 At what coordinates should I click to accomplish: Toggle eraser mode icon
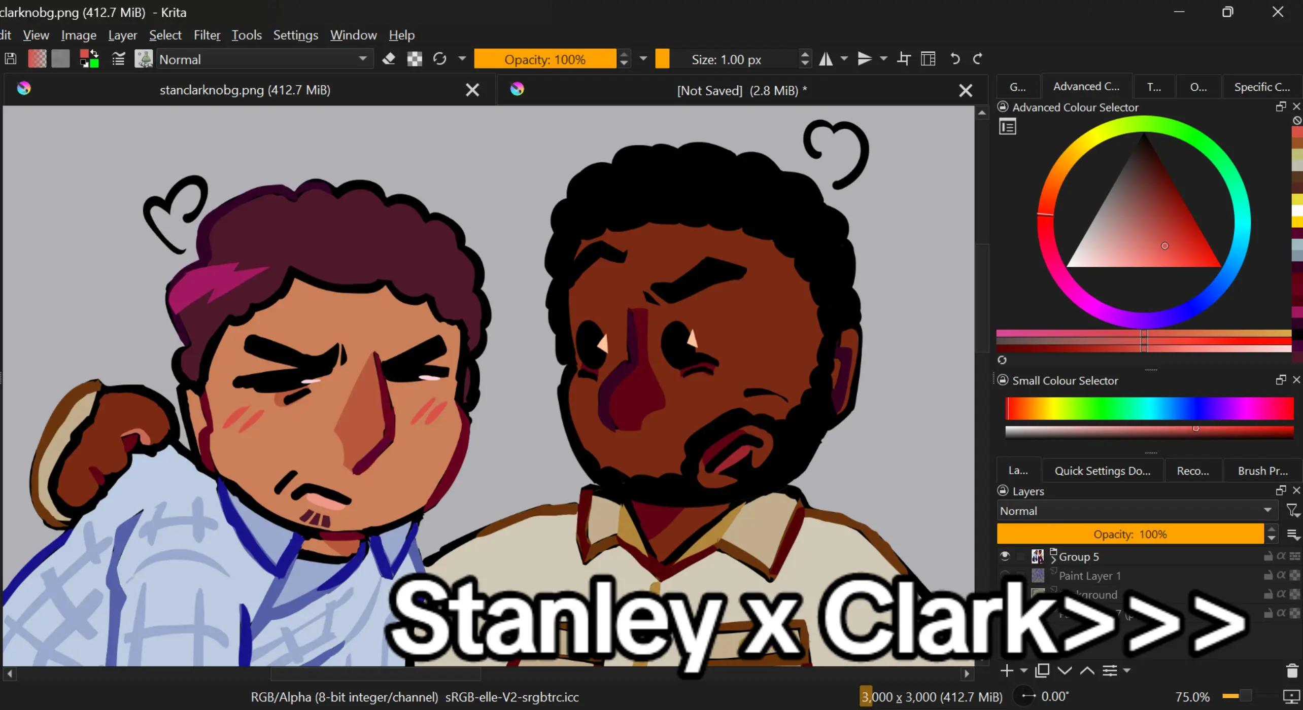[389, 59]
